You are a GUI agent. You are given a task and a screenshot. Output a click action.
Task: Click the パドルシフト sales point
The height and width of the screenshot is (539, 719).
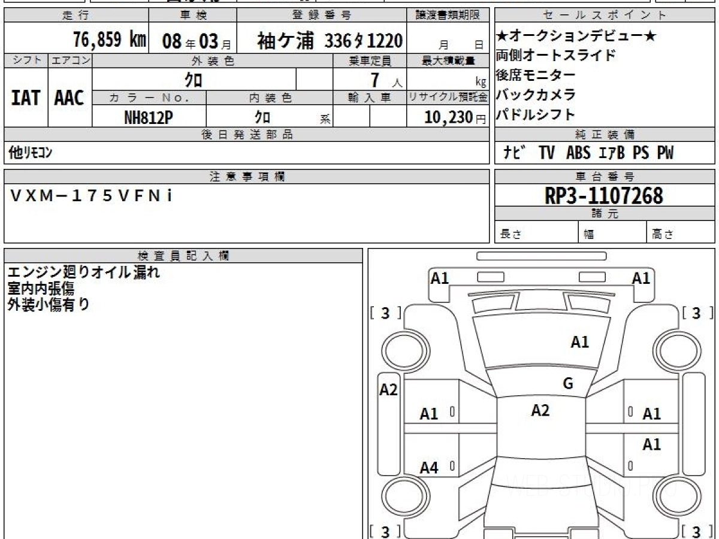536,114
